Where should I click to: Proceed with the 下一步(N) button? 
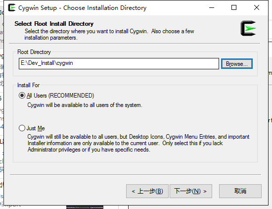point(190,191)
